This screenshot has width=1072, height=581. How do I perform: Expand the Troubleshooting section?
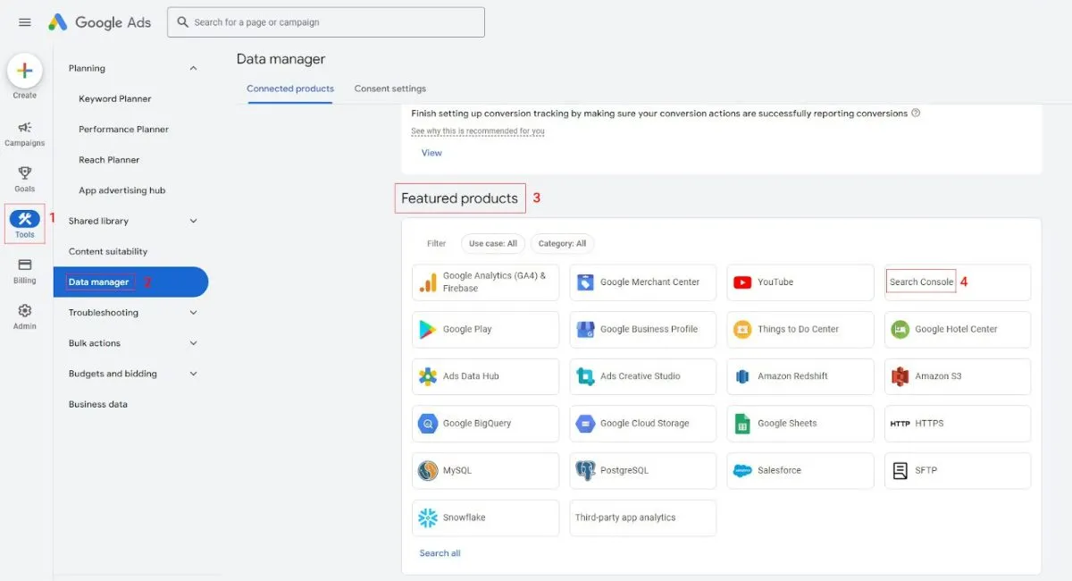coord(193,313)
